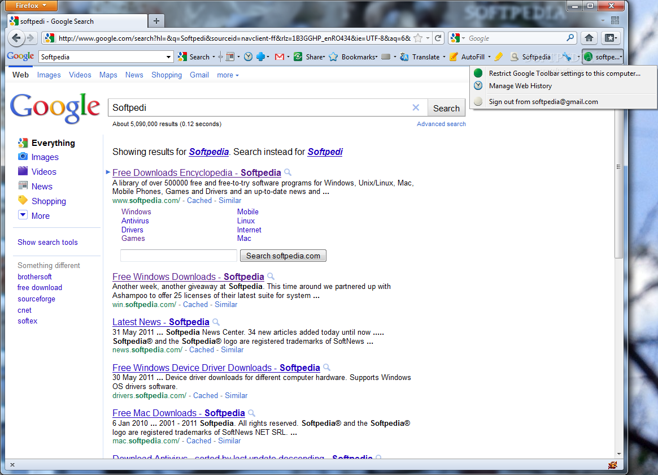Click the Softpedia word-find toolbar button

[x=530, y=57]
